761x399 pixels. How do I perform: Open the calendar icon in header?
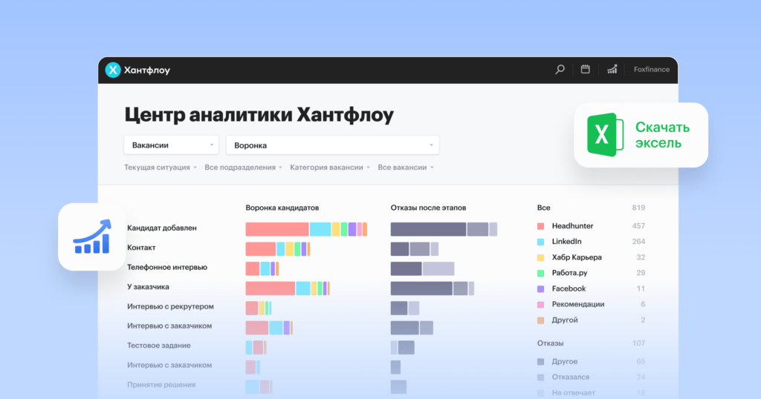(x=585, y=70)
